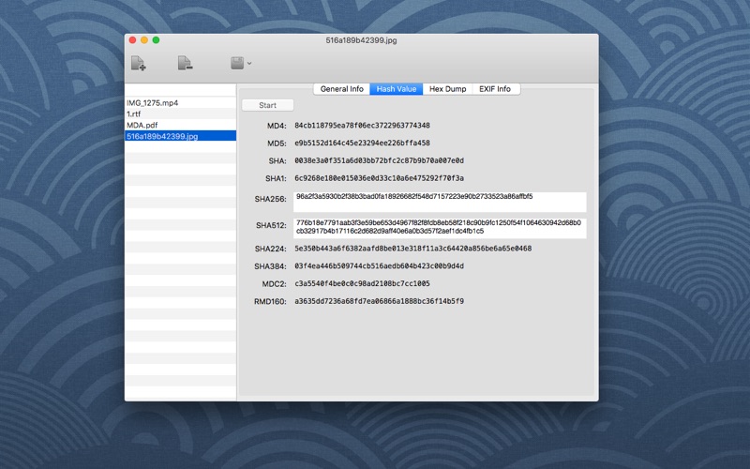Select MDA.pdf in the file list
The image size is (750, 469).
(x=180, y=125)
